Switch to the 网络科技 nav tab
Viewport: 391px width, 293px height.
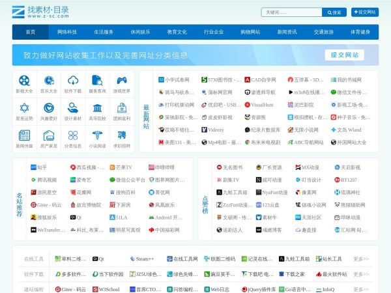point(67,32)
